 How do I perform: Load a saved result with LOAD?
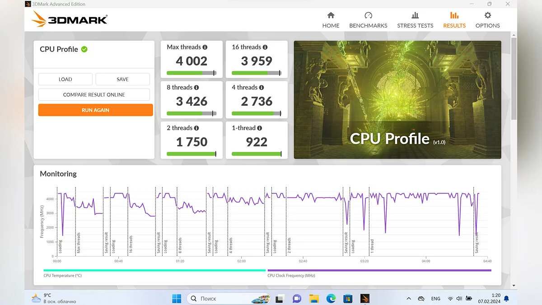click(x=65, y=80)
